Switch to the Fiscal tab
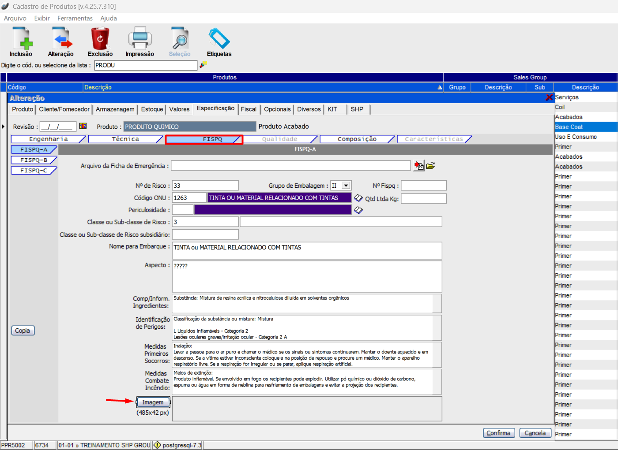This screenshot has height=450, width=618. click(x=249, y=109)
